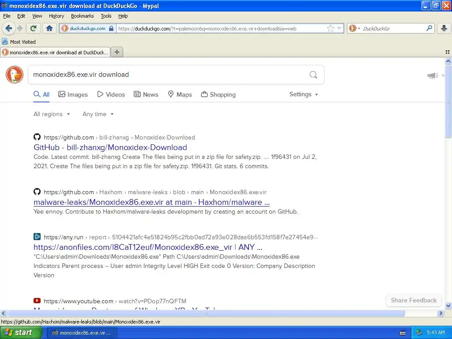Open the File menu
This screenshot has height=339, width=452.
(7, 16)
